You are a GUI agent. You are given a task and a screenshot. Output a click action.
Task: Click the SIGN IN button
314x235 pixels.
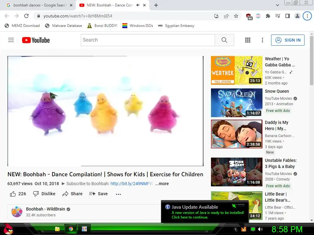(288, 40)
